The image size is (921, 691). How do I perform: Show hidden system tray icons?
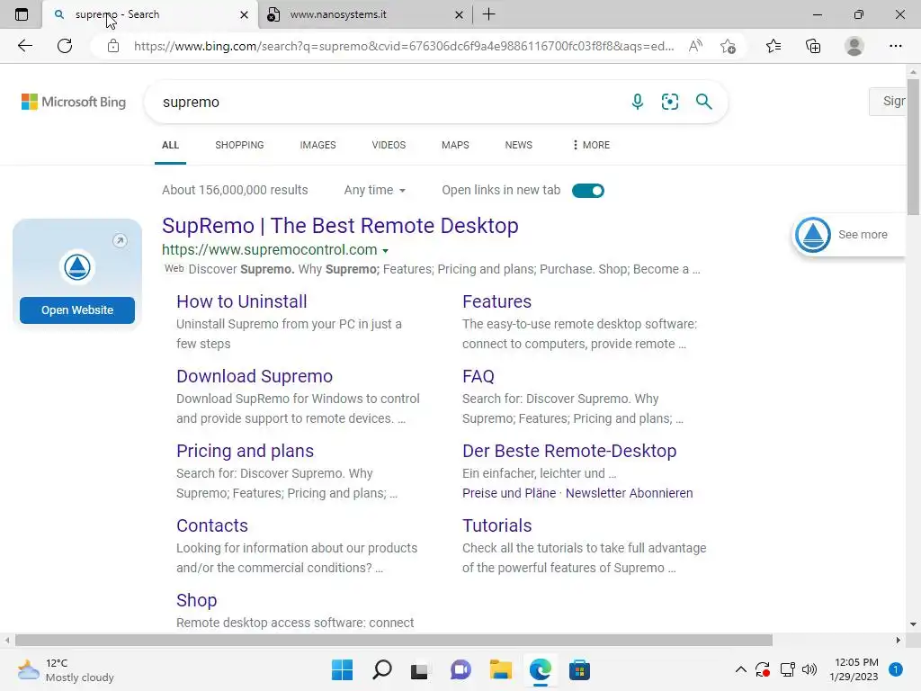point(741,669)
